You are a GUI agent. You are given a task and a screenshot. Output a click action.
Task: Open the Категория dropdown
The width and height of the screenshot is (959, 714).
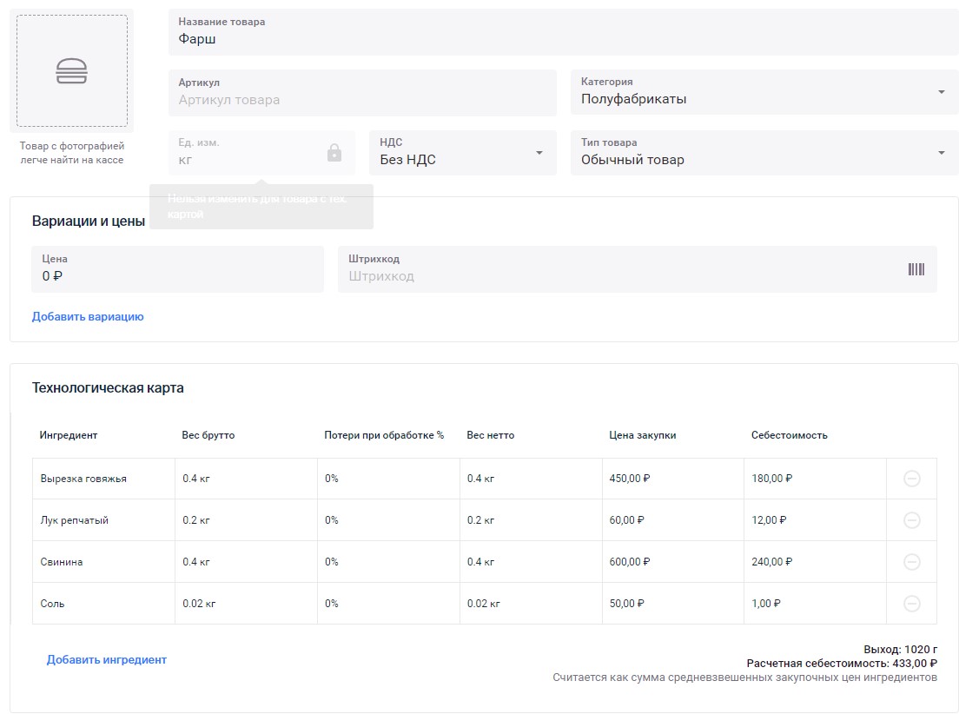[764, 92]
